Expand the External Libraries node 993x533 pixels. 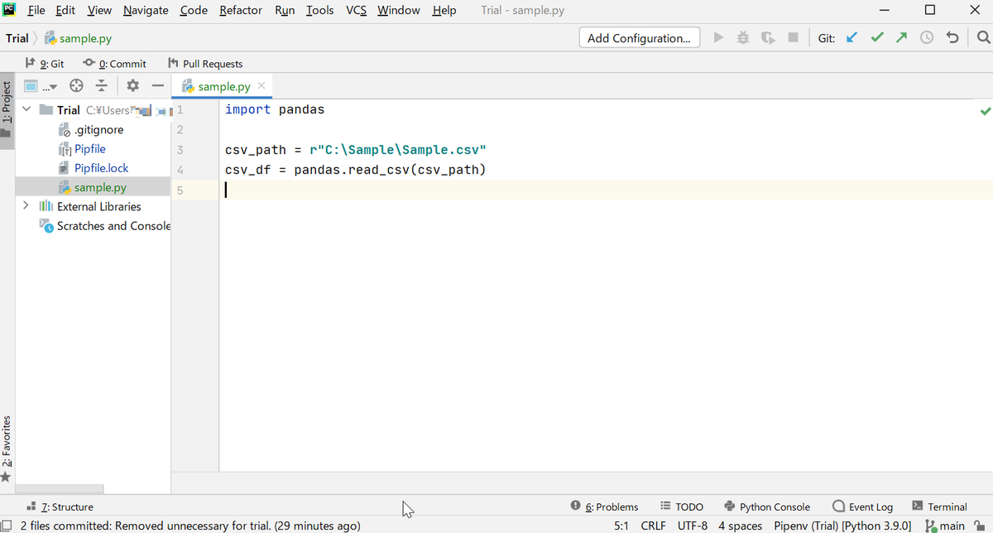point(26,206)
